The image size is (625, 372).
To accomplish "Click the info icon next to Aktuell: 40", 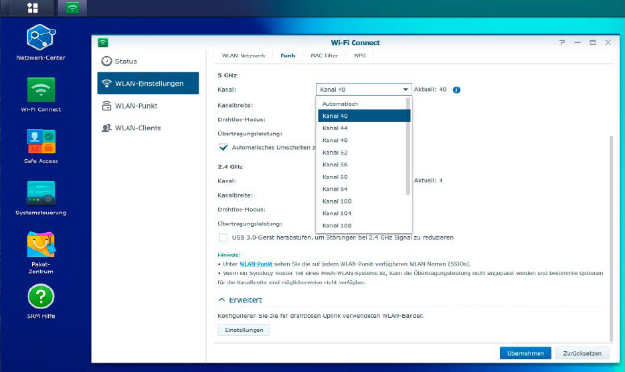I will (457, 90).
